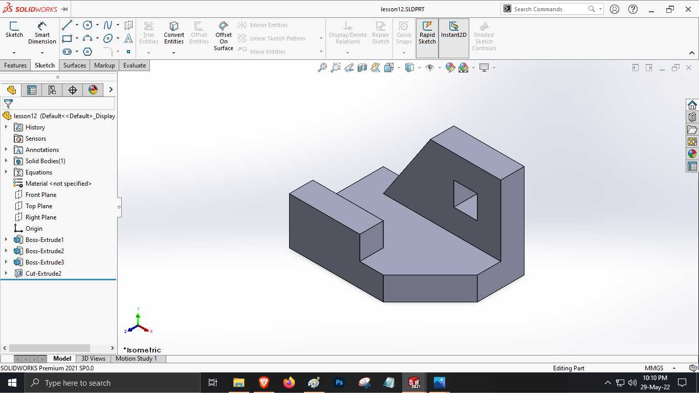The height and width of the screenshot is (399, 699).
Task: Select the sketch Text tool
Action: 128,38
